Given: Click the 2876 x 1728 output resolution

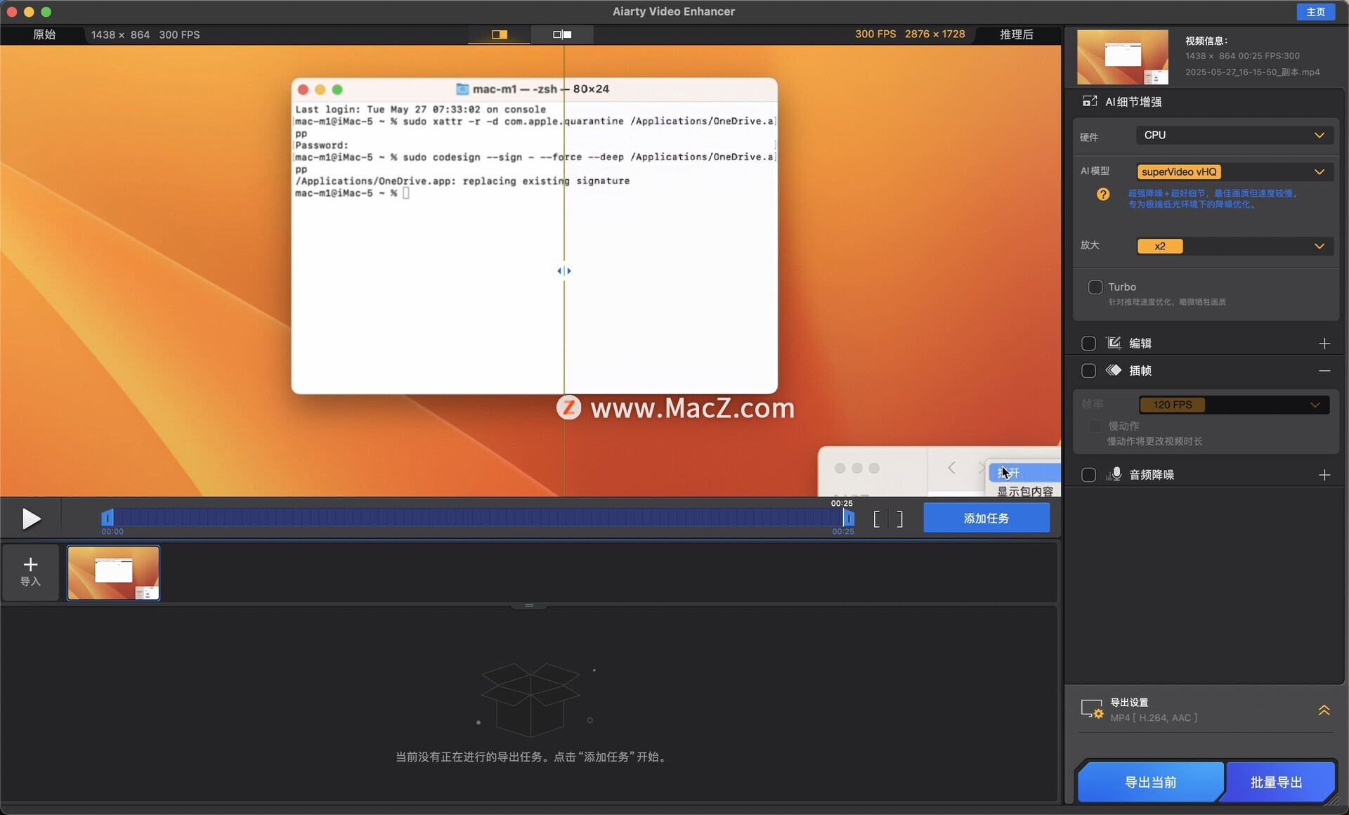Looking at the screenshot, I should coord(934,34).
